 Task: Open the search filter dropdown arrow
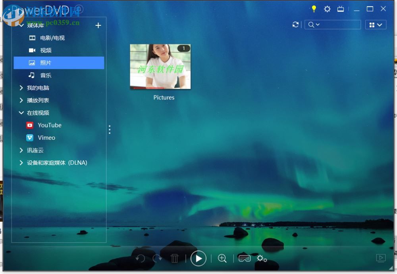(318, 25)
